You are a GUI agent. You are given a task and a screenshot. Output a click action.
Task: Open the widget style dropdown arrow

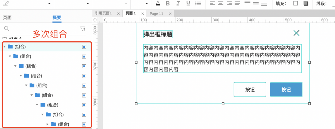pos(50,4)
